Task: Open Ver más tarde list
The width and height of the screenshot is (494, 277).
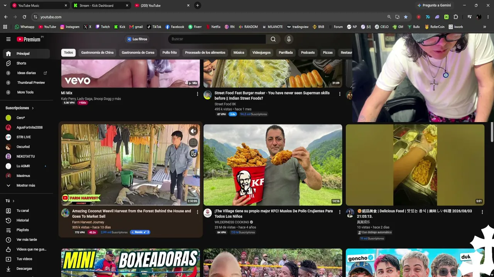Action: pos(26,240)
